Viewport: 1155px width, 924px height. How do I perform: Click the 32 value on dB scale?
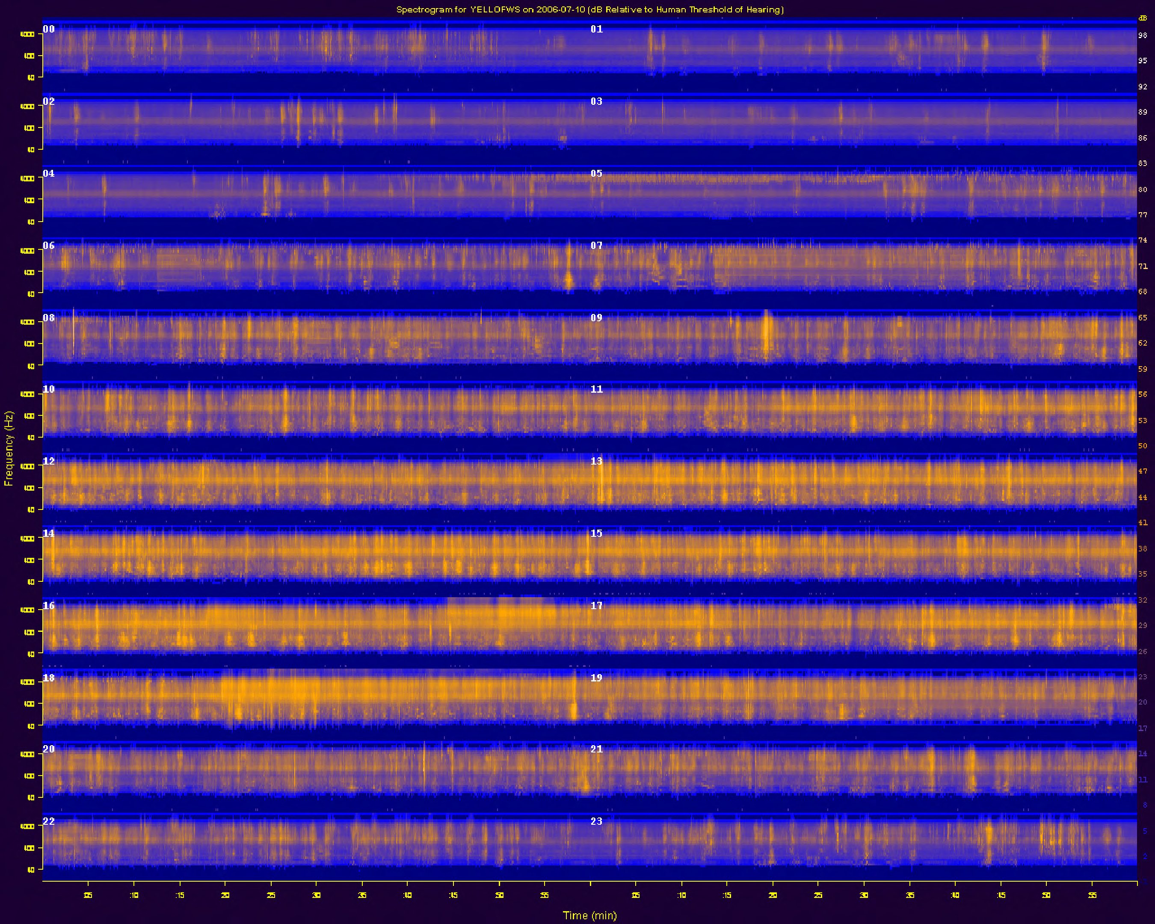(x=1143, y=601)
